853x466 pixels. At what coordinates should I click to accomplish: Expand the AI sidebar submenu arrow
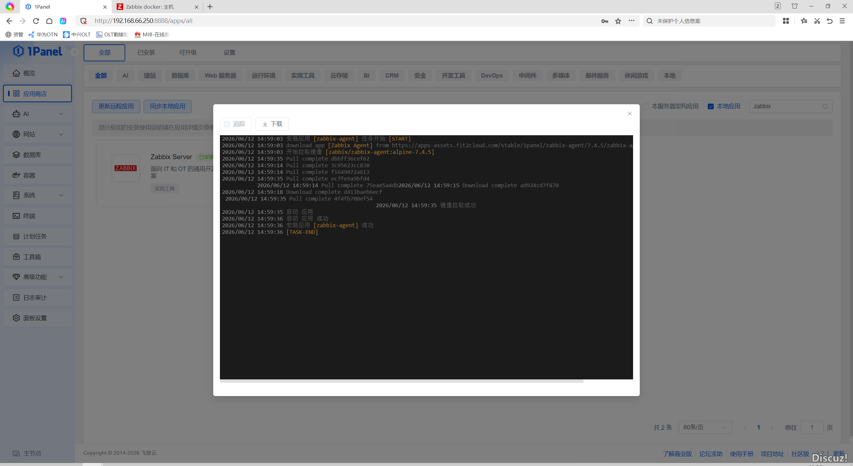[x=61, y=114]
